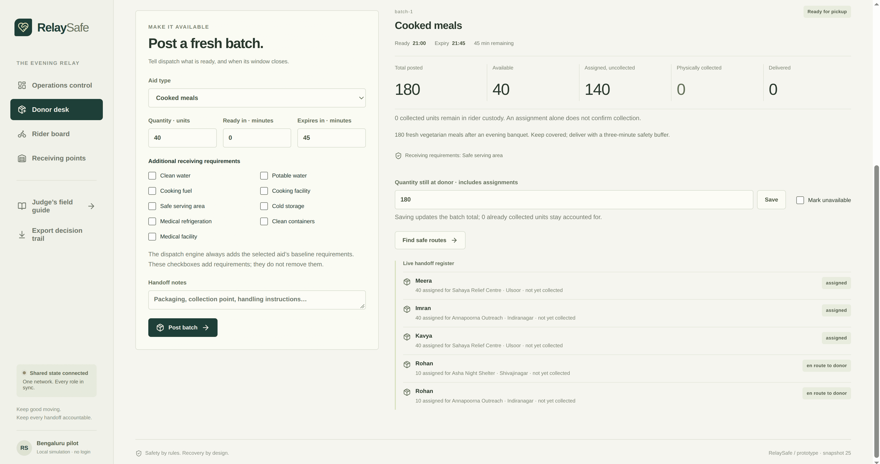Open the Aid type dropdown

coord(257,98)
